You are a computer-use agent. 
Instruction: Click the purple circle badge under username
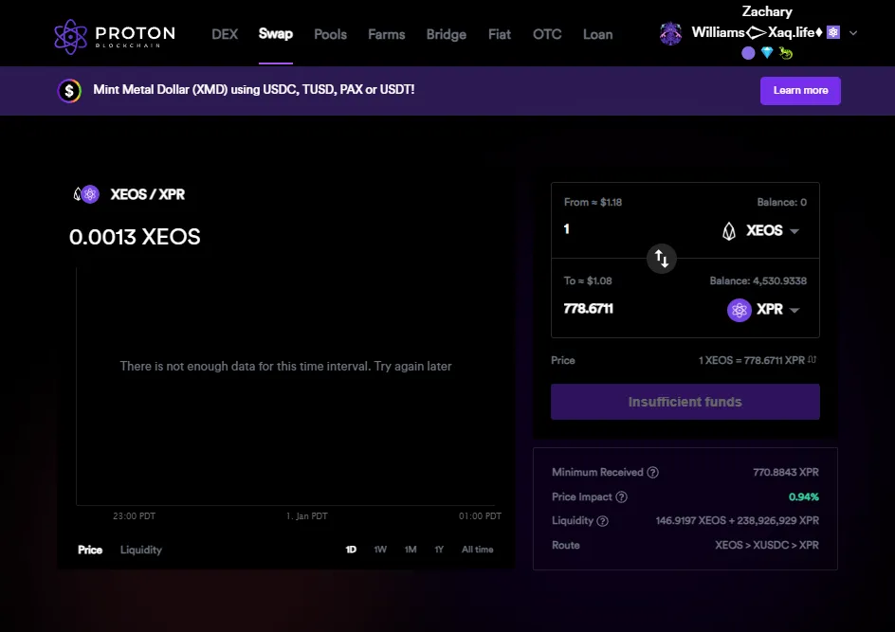tap(748, 53)
